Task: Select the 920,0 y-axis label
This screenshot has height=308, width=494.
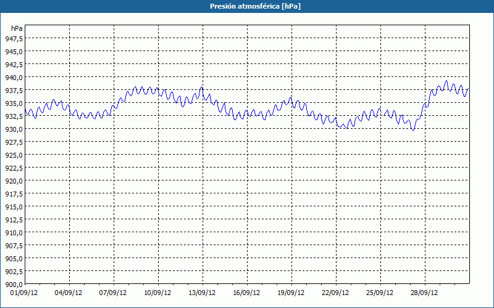Action: [14, 181]
